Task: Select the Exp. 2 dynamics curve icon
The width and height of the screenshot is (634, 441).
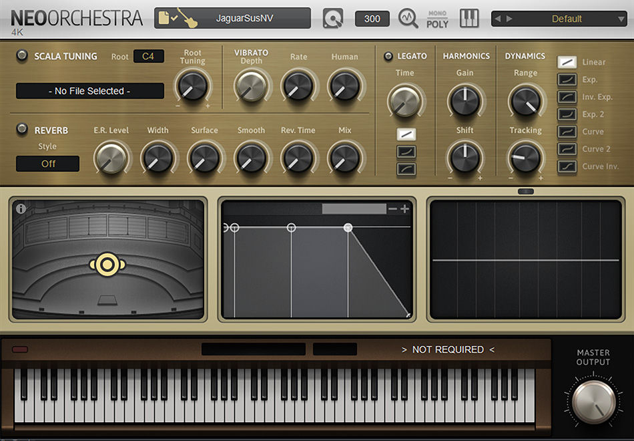Action: click(567, 114)
